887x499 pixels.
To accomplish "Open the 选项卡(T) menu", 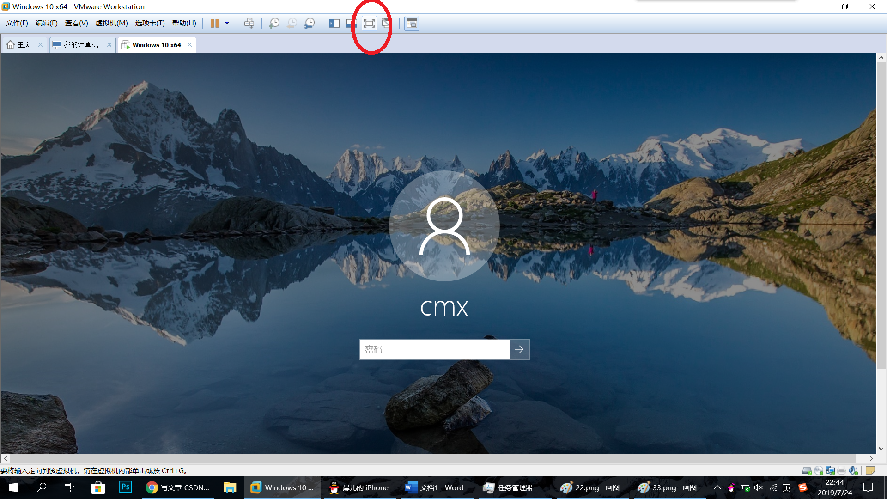I will [150, 23].
